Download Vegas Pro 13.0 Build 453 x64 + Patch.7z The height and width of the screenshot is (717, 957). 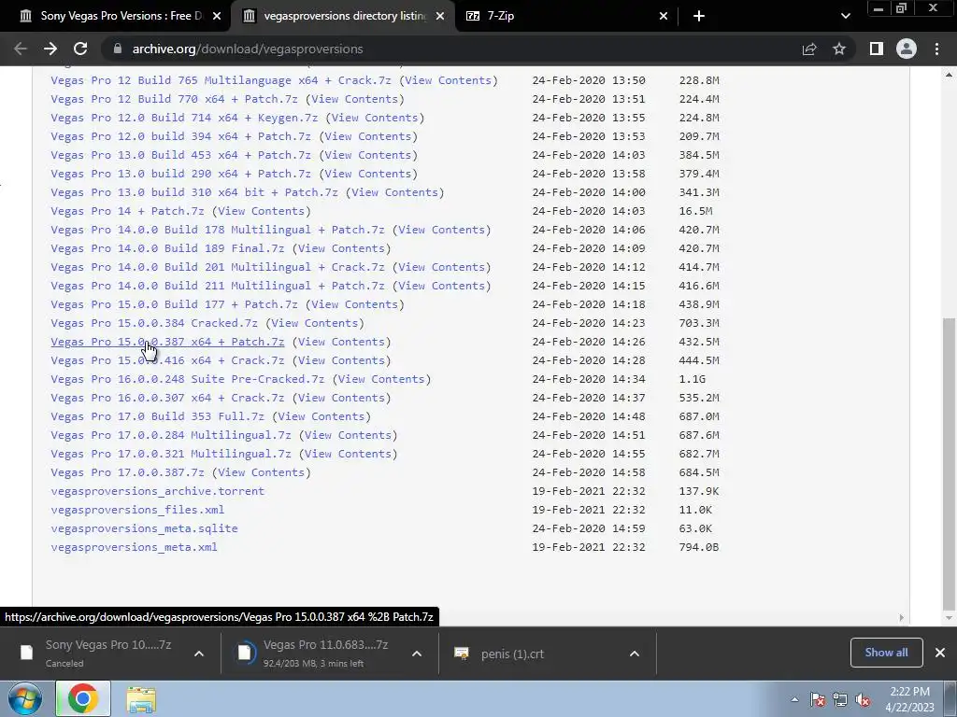(180, 155)
